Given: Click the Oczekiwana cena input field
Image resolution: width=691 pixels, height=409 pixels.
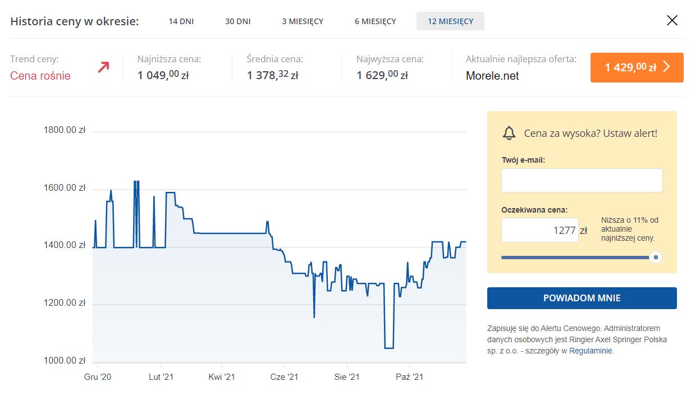Looking at the screenshot, I should pyautogui.click(x=539, y=230).
